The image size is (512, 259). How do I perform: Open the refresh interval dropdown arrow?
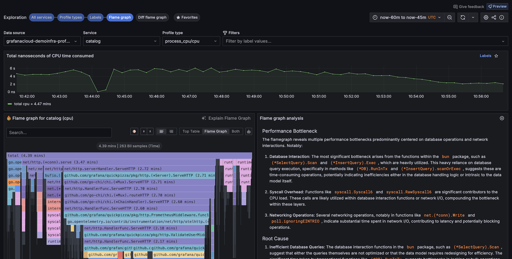click(x=473, y=17)
